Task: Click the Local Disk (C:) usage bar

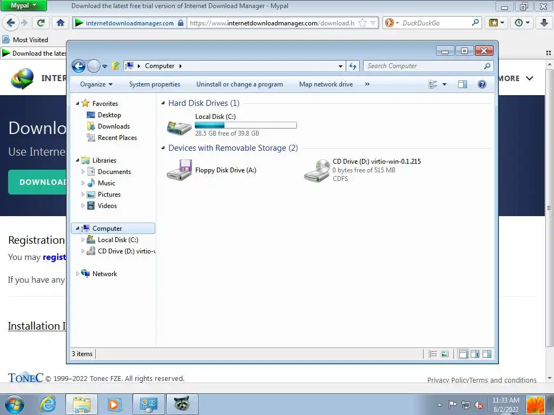Action: (x=246, y=125)
